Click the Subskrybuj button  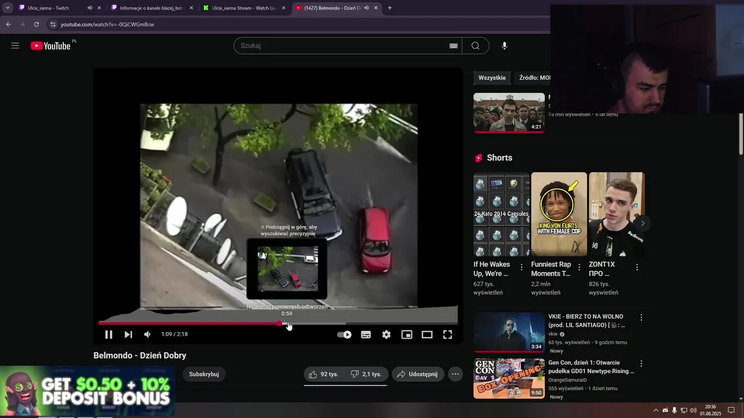click(x=204, y=374)
